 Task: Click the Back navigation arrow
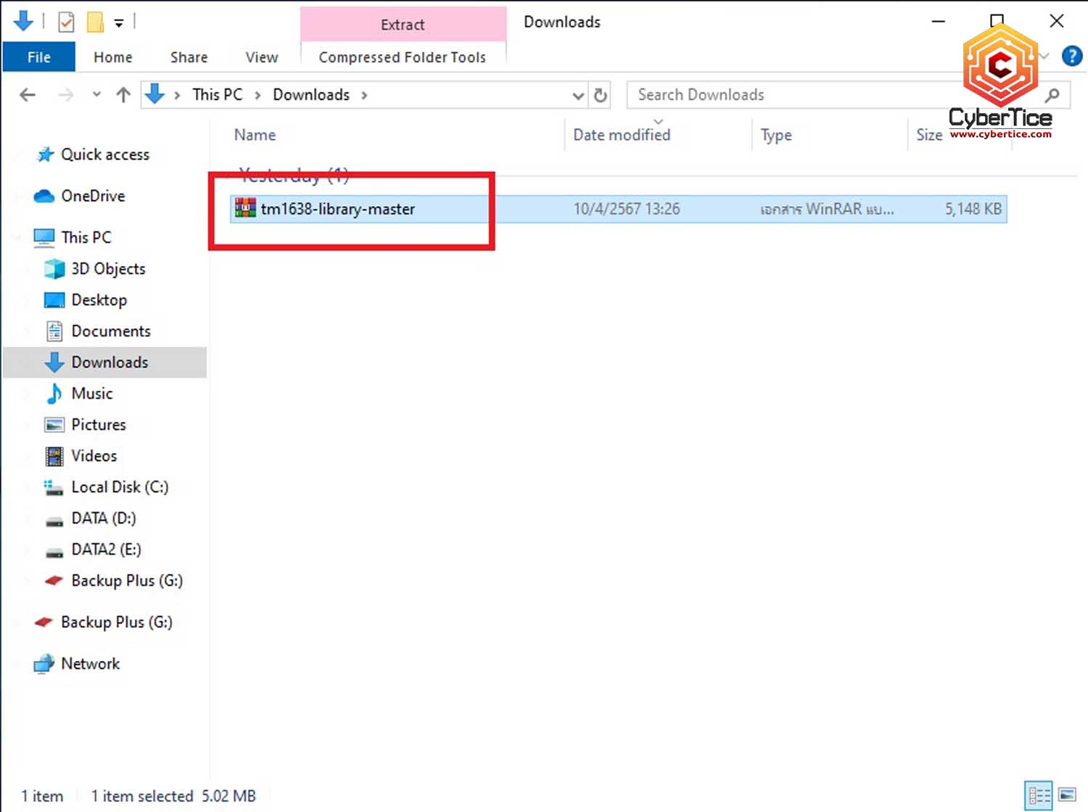pyautogui.click(x=28, y=95)
